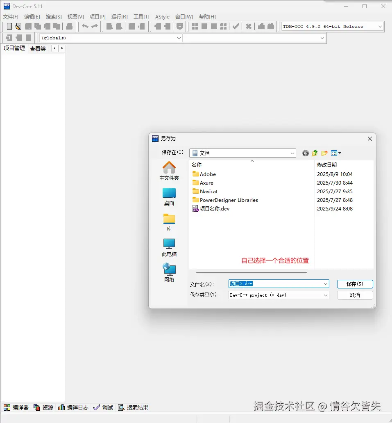Open the TDM-GCC compiler set dropdown

(380, 26)
